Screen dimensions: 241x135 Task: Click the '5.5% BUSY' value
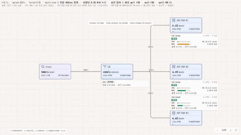tap(178, 26)
